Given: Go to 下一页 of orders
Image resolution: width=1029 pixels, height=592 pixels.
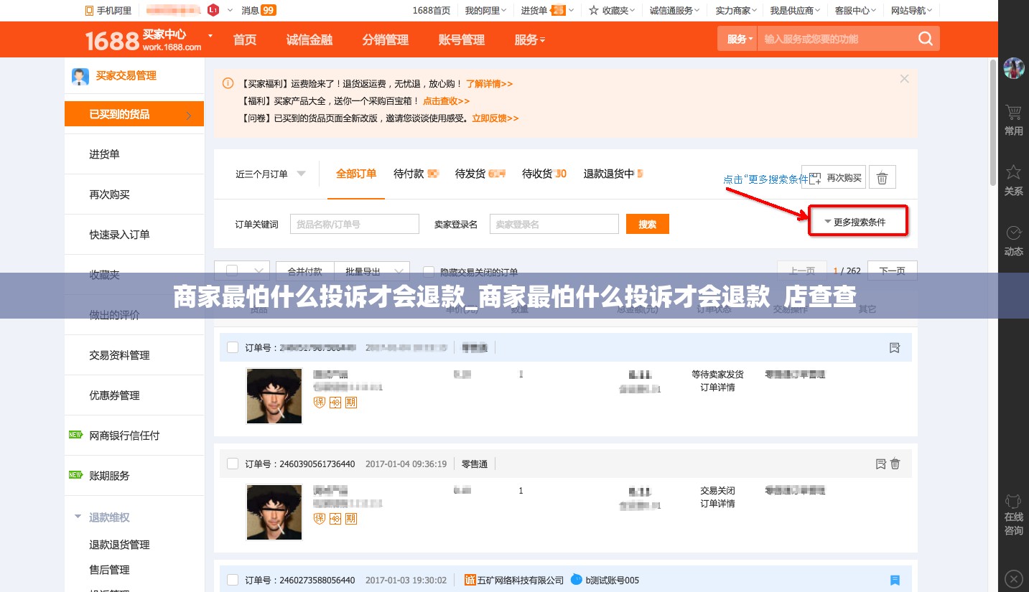Looking at the screenshot, I should pyautogui.click(x=892, y=271).
